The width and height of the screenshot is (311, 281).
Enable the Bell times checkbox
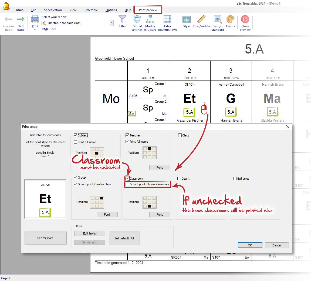[x=235, y=178]
